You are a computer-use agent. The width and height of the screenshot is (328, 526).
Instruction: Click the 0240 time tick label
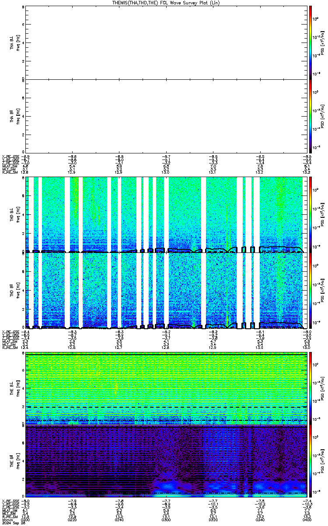click(119, 519)
